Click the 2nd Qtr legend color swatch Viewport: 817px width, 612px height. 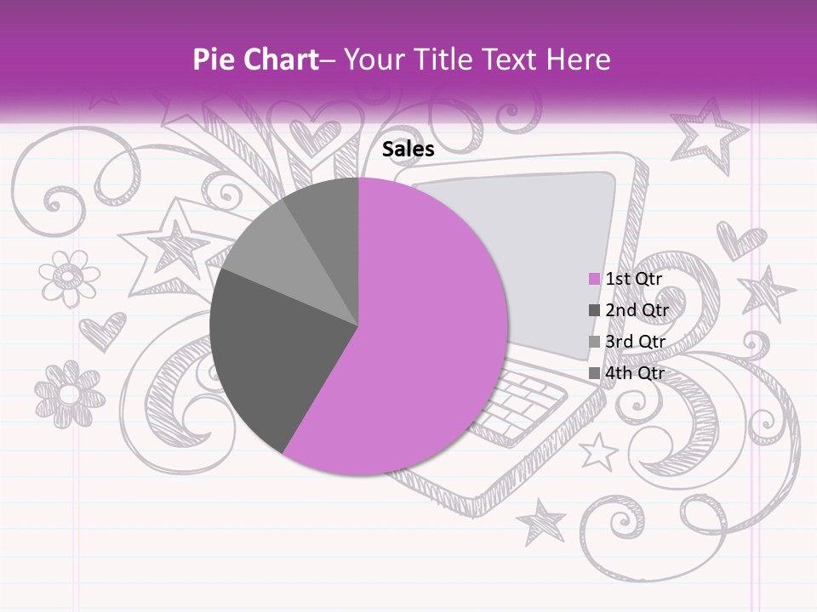point(594,310)
